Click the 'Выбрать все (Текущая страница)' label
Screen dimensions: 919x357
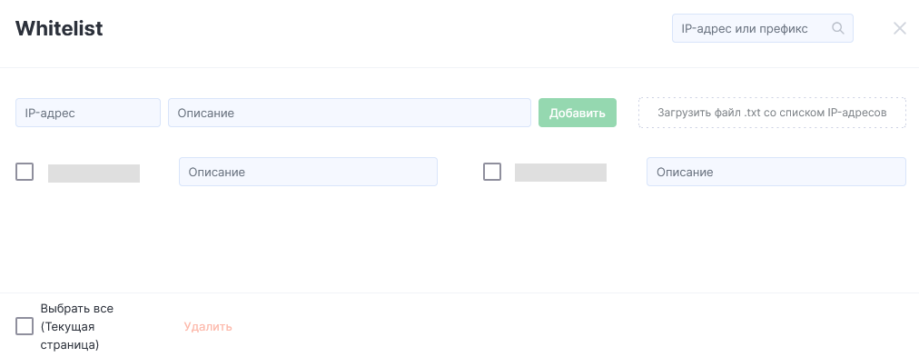click(77, 326)
